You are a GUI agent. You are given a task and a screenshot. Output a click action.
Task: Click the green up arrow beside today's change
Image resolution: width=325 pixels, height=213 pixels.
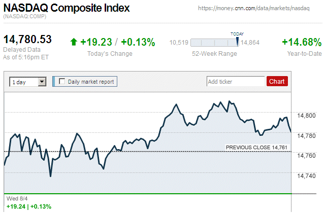74,42
